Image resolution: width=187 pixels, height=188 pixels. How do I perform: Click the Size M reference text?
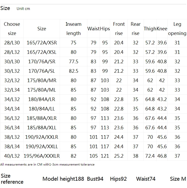[178, 179]
